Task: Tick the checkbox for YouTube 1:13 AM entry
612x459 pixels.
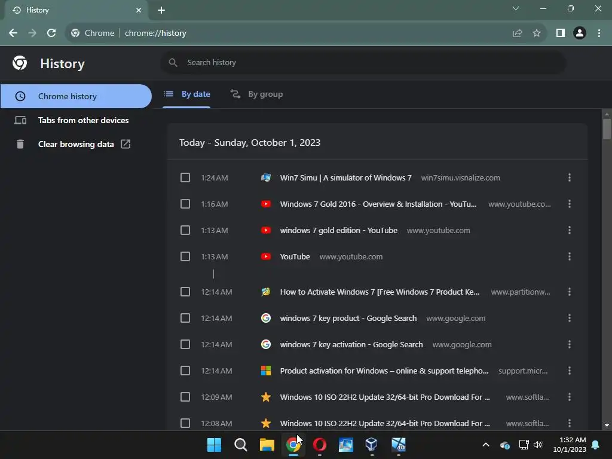Action: 185,256
